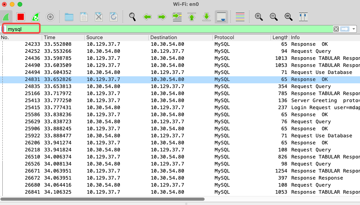Sort by the Destination column header
Viewport: 360px width, 205px height.
(180, 37)
